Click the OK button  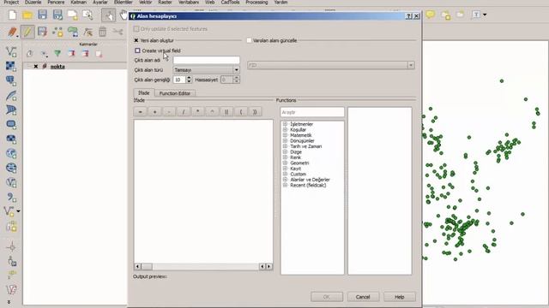[x=326, y=297]
